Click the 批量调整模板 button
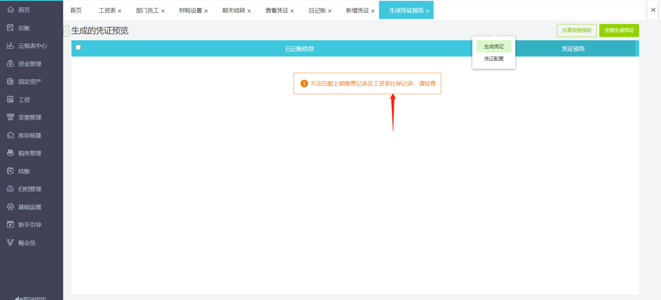661x300 pixels. [576, 30]
